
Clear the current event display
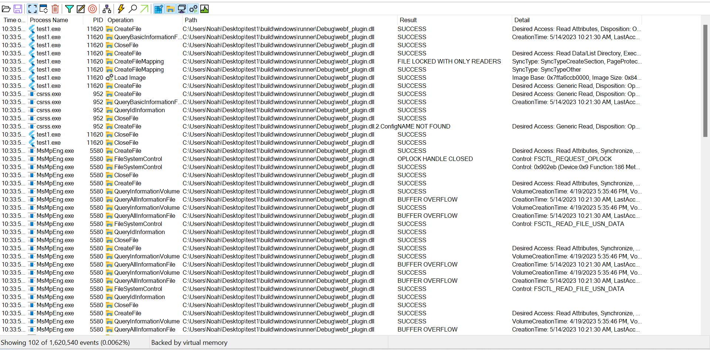55,9
